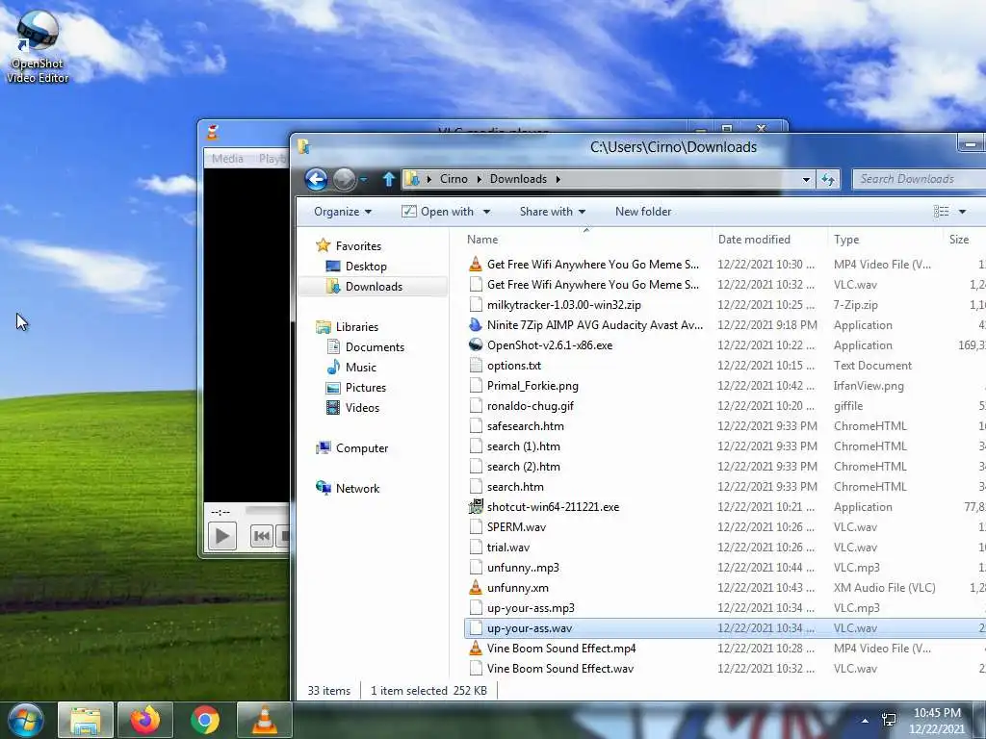
Task: Select the unfunny.xm VLC cone icon
Action: coord(476,588)
